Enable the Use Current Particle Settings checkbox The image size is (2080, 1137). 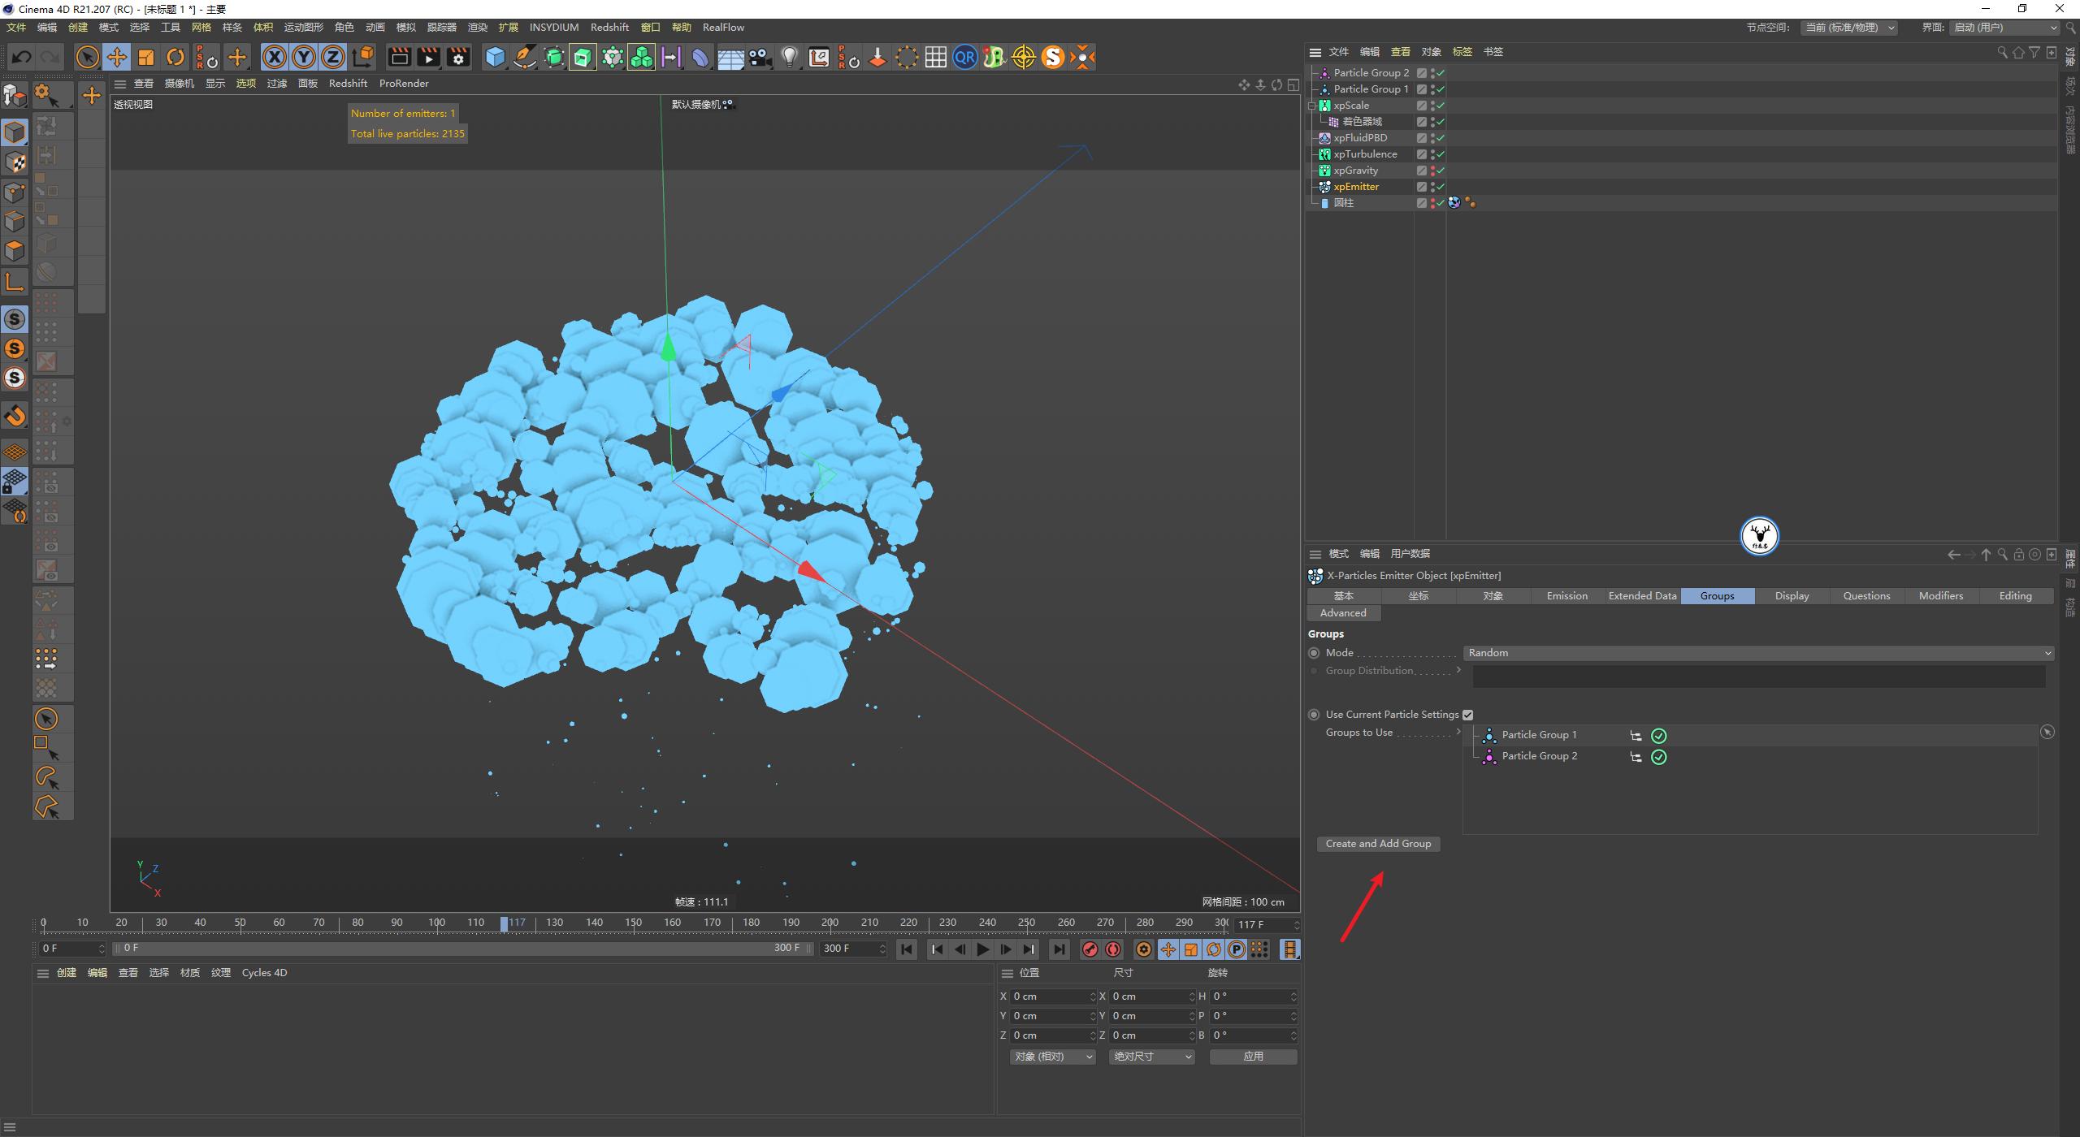point(1468,714)
